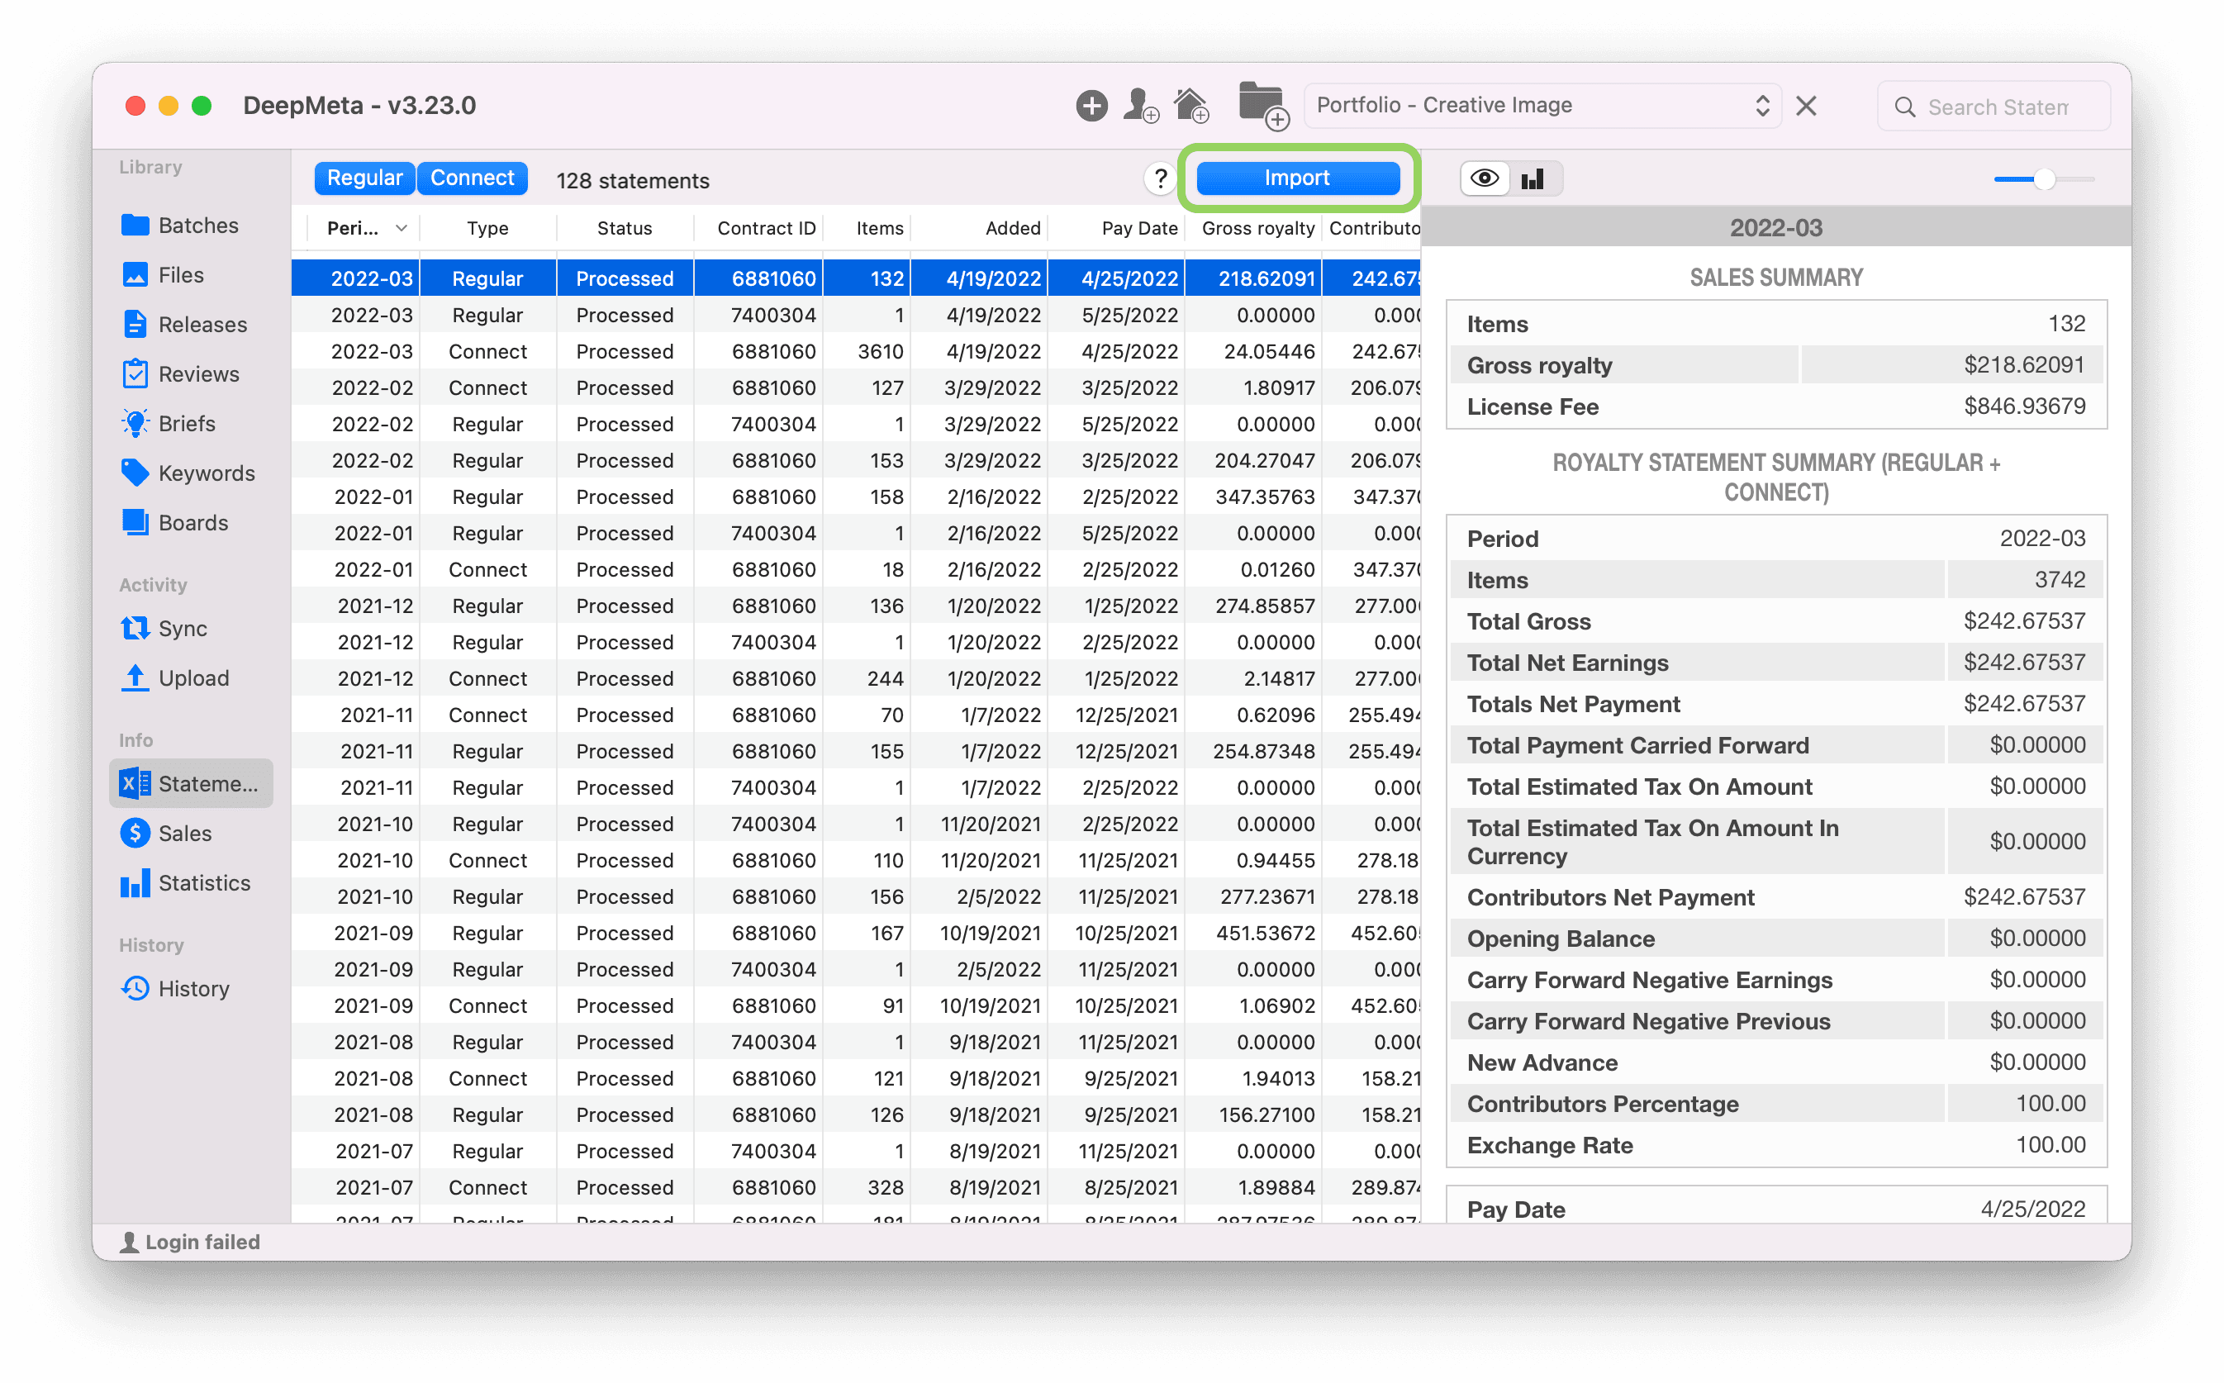The width and height of the screenshot is (2224, 1383).
Task: Show the eye details view
Action: pos(1485,178)
